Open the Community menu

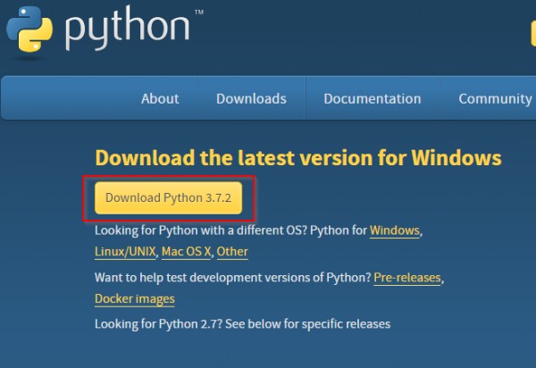495,99
